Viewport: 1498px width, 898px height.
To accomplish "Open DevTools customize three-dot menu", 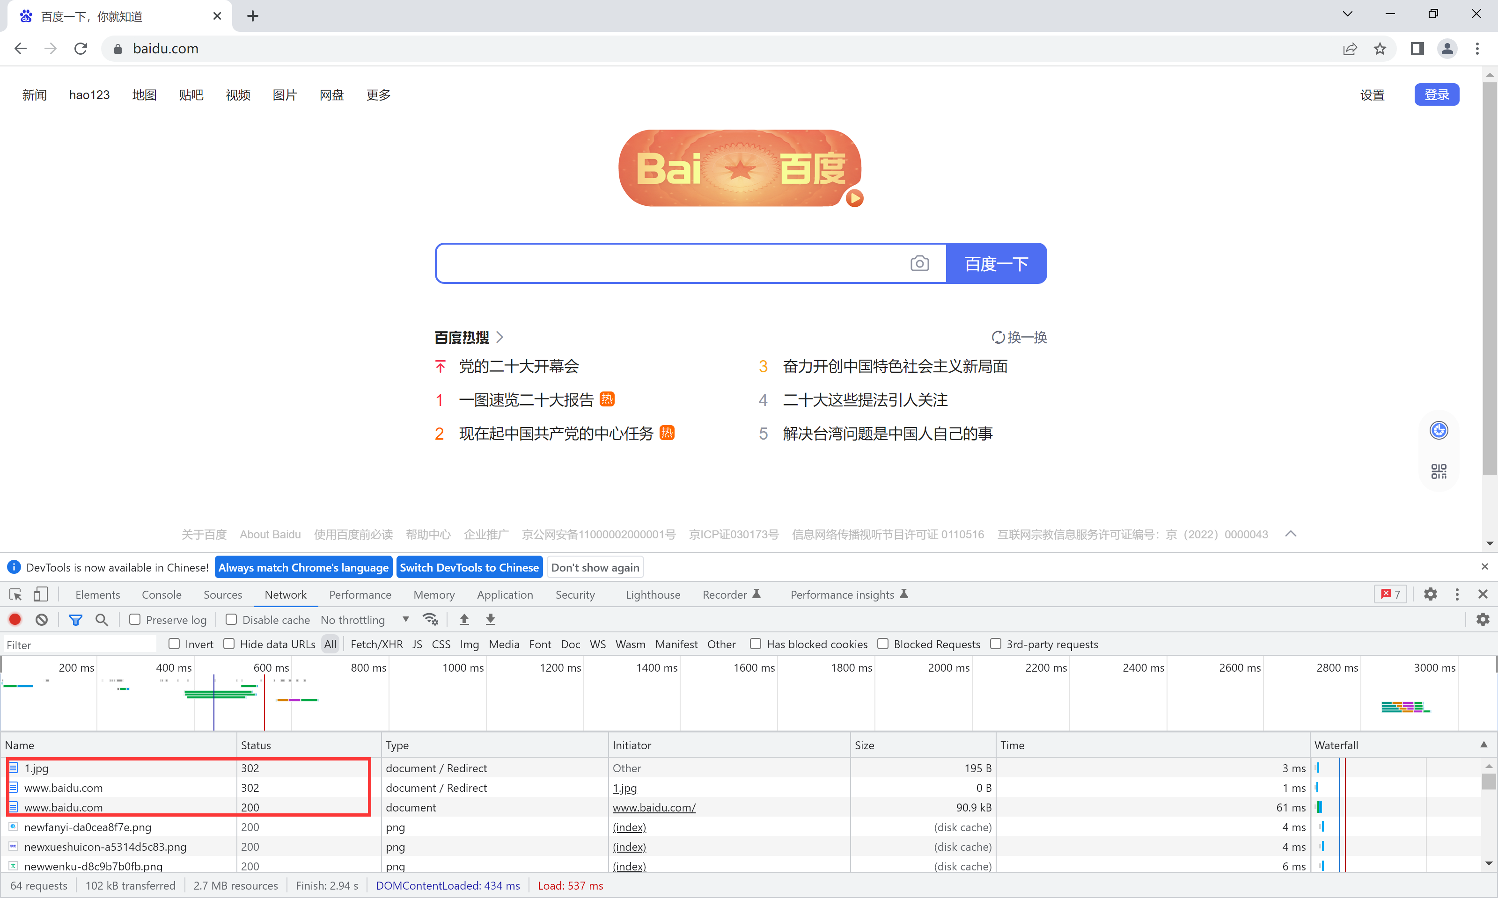I will click(x=1457, y=594).
